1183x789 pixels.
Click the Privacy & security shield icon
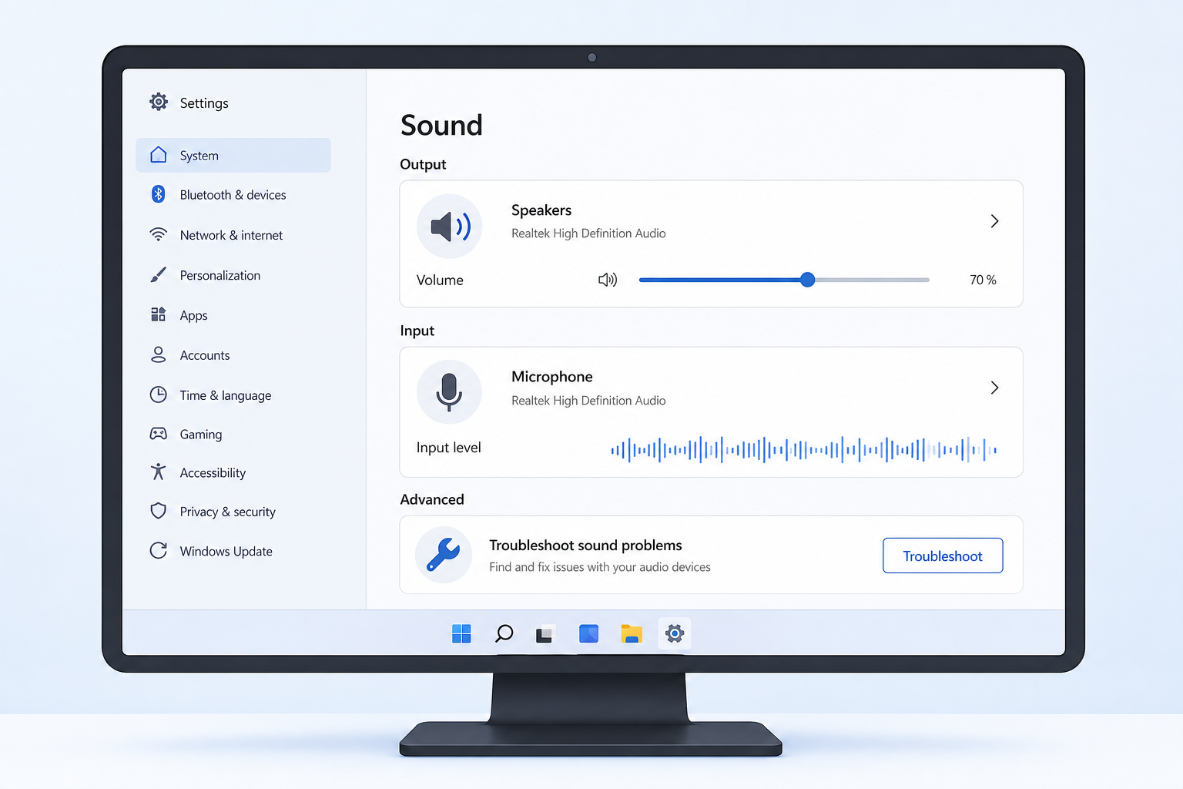tap(159, 511)
